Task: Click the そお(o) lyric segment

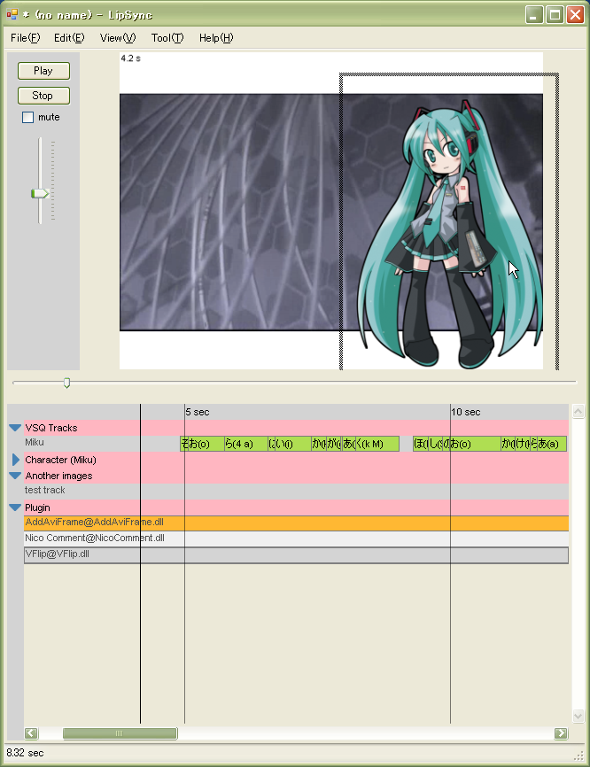Action: [x=202, y=444]
